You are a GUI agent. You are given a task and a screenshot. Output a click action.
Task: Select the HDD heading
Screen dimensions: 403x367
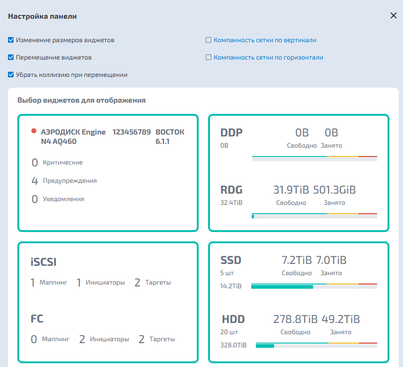(x=233, y=319)
